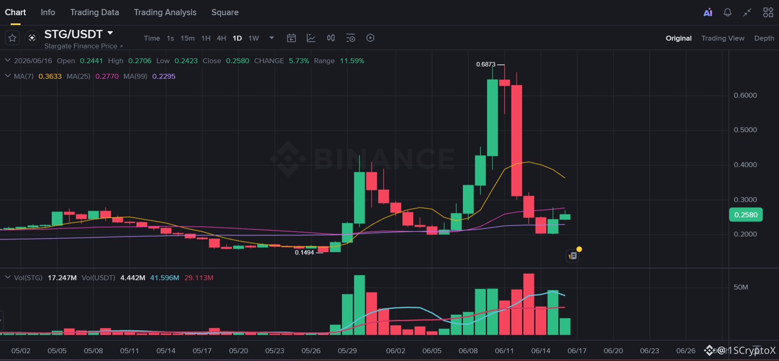
Task: Expand more time intervals dropdown
Action: tap(272, 38)
